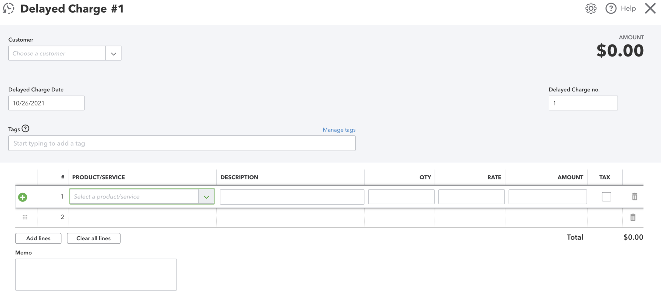This screenshot has width=661, height=297.
Task: Delete line 2 with trash icon
Action: coord(633,217)
